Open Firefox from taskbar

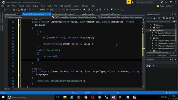tap(79, 97)
